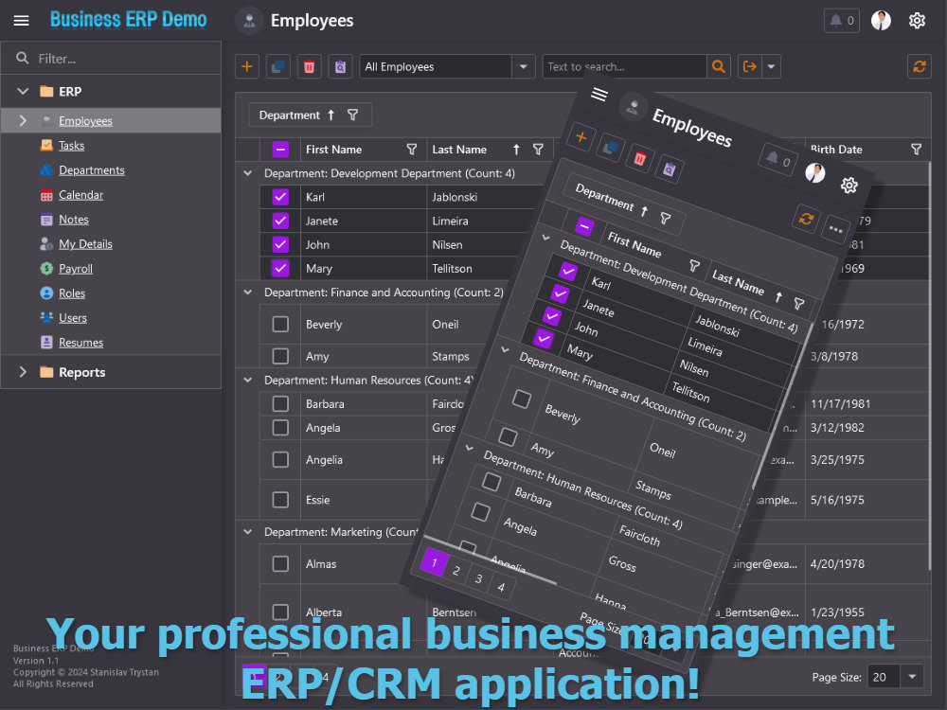Open the export options dropdown arrow

coord(771,66)
